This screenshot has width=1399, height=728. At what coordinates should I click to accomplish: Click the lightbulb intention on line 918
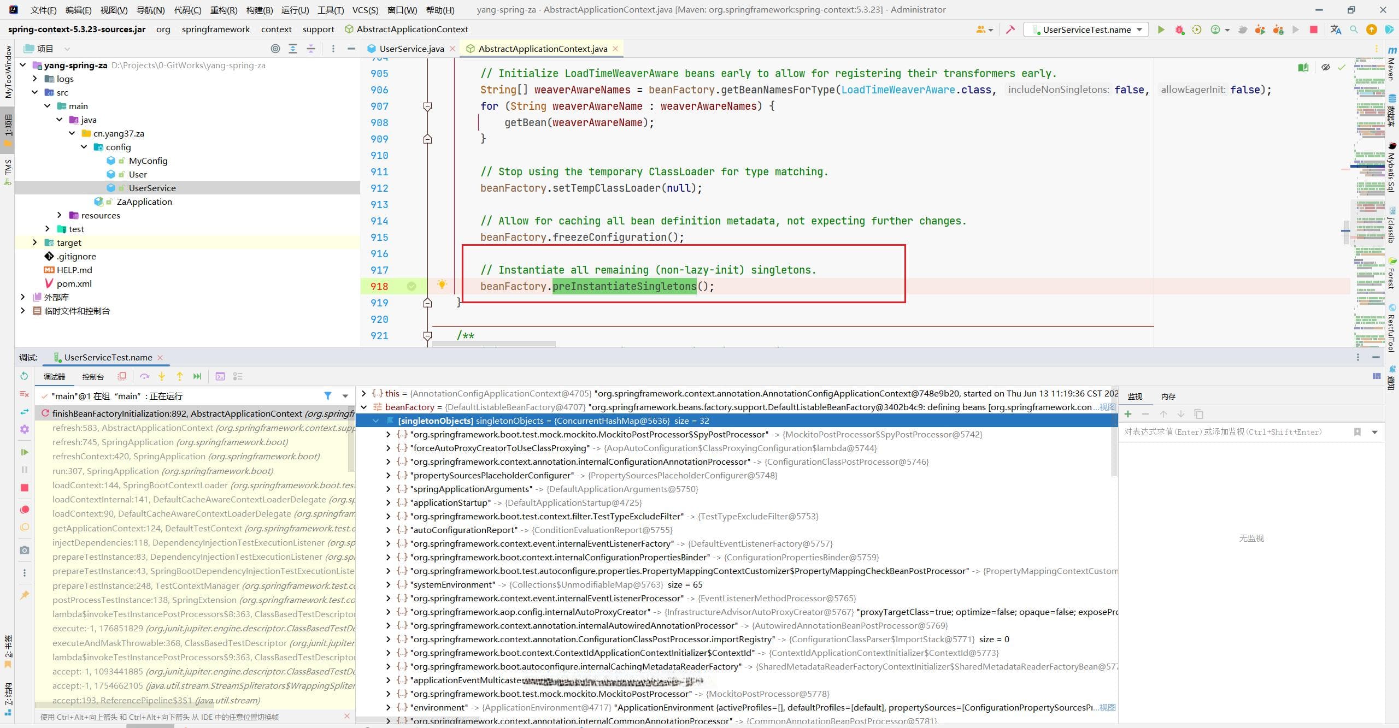pyautogui.click(x=442, y=284)
